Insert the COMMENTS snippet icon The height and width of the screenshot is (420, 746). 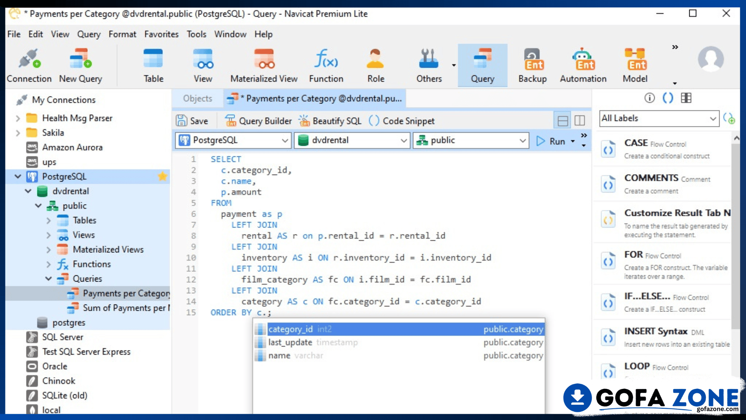(608, 184)
